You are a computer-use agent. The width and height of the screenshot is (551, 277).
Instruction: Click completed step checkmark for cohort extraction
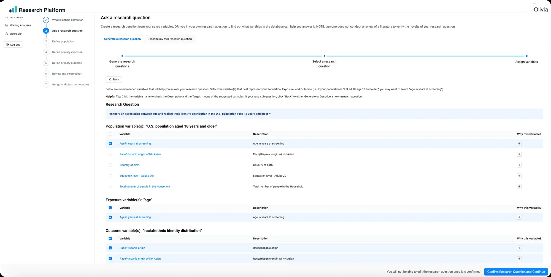point(46,20)
